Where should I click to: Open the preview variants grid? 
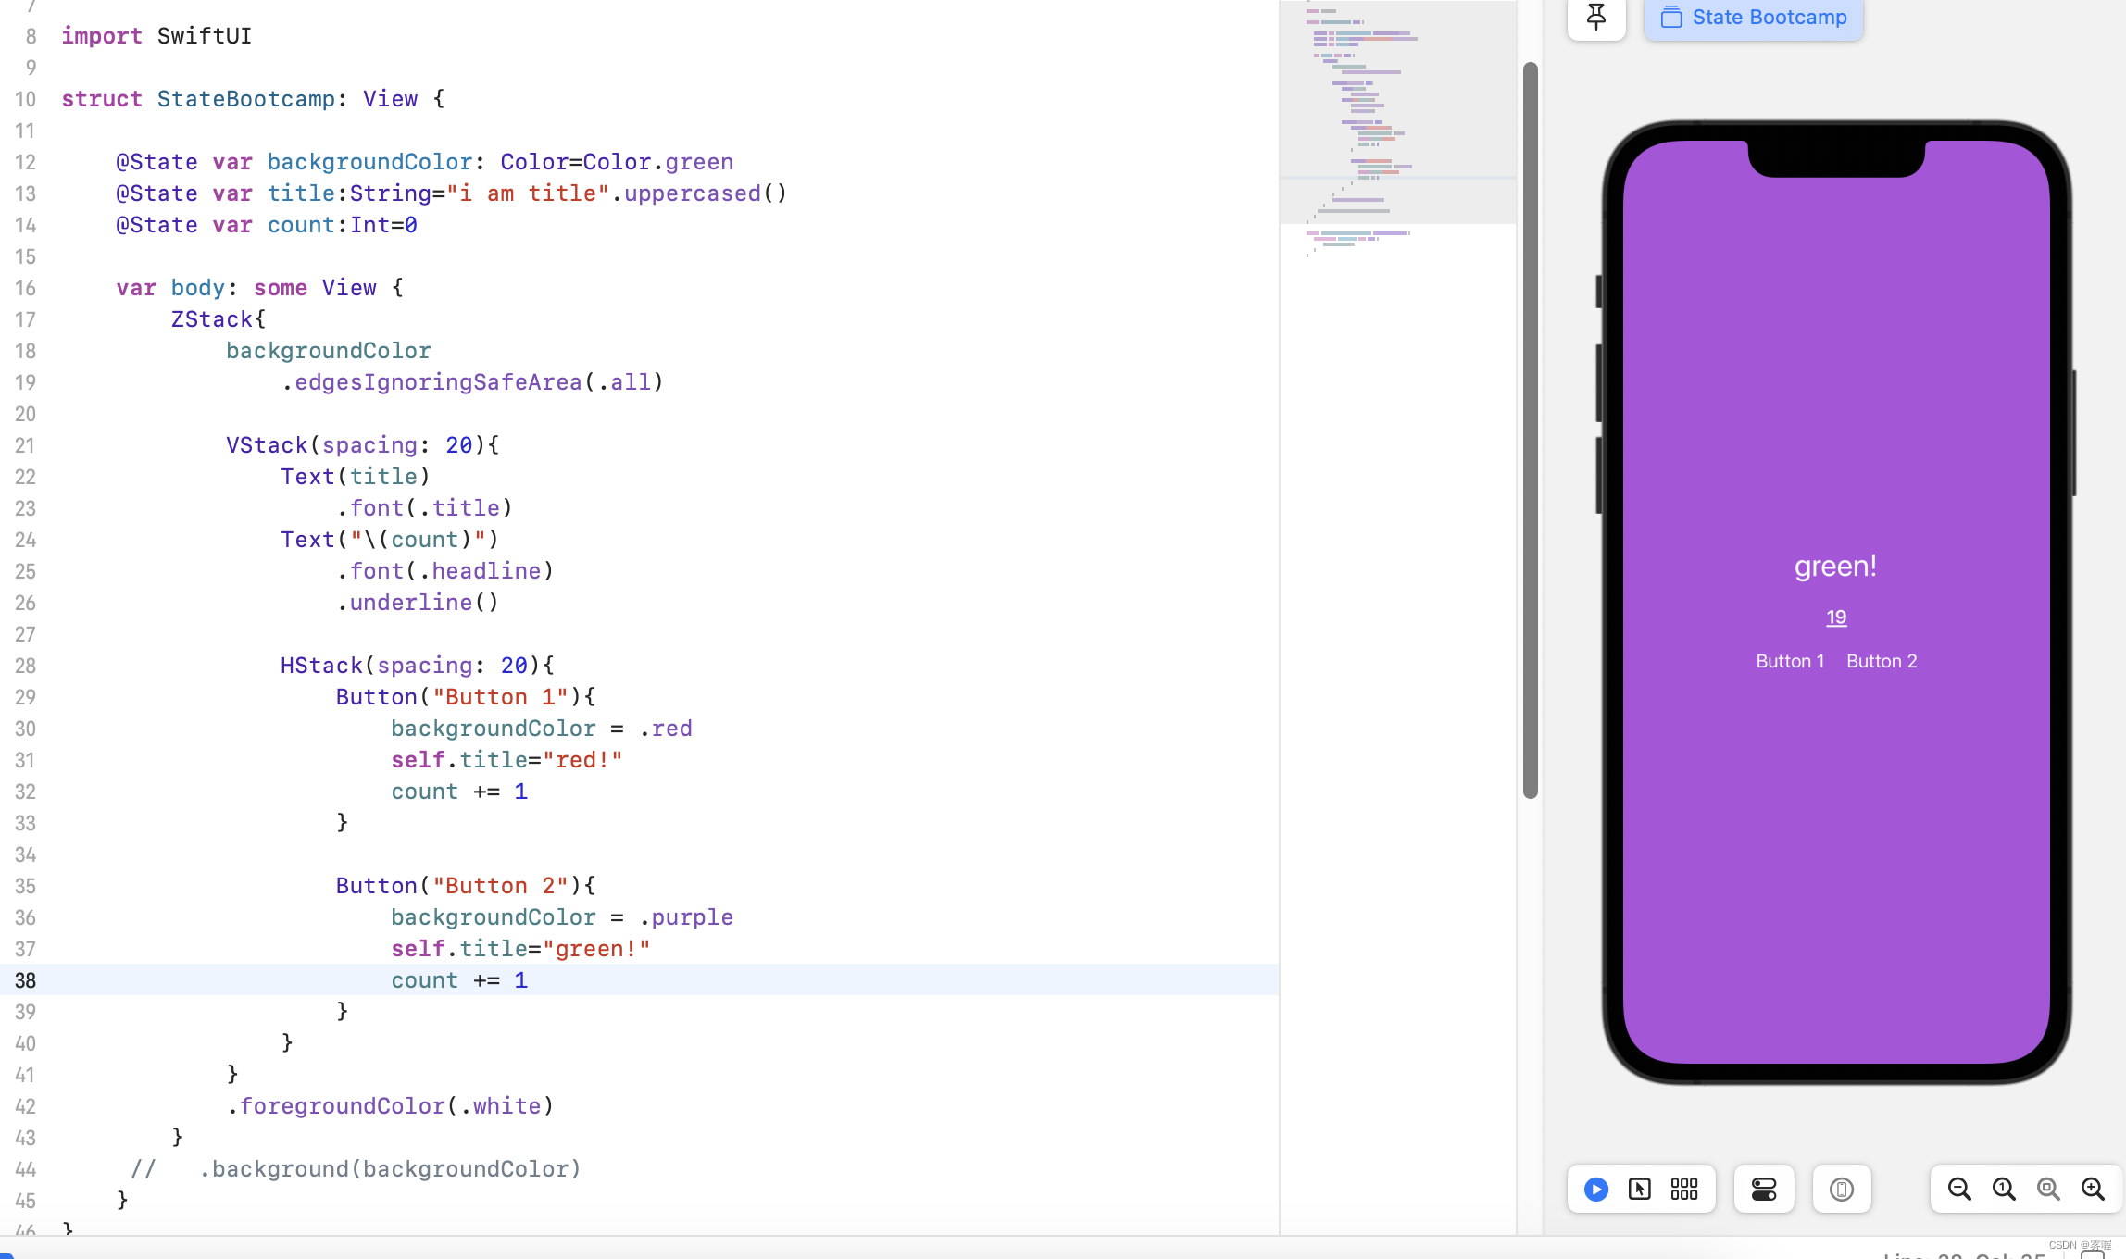click(x=1683, y=1190)
